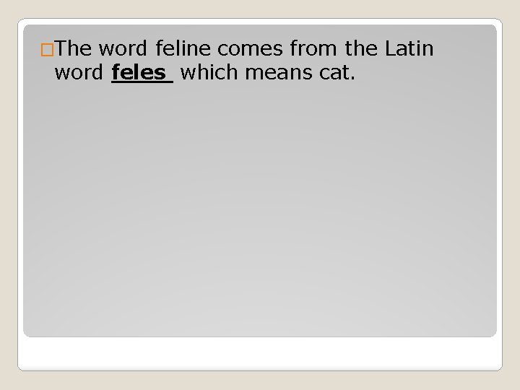The width and height of the screenshot is (520, 390).
Task: Click the beige border outside the slide
Action: point(7,195)
